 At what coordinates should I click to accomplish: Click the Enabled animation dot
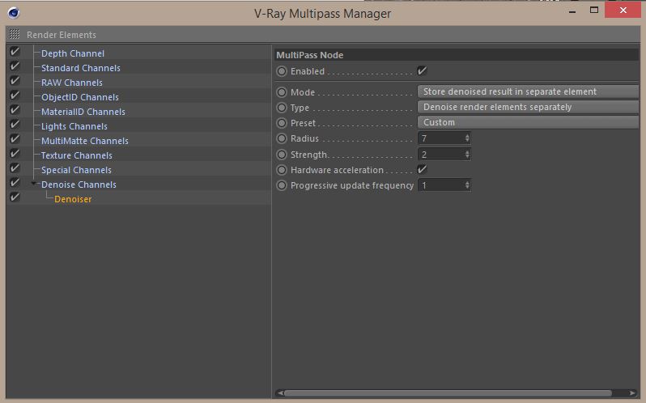tap(282, 71)
